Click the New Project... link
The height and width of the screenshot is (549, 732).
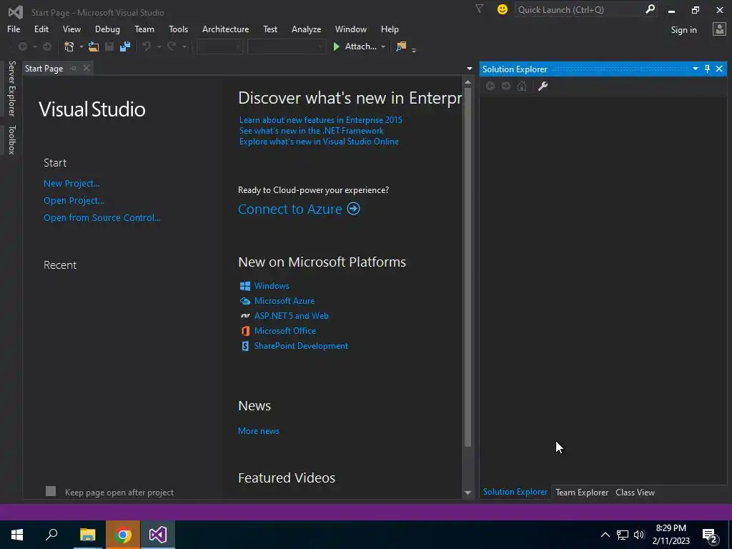(x=71, y=184)
